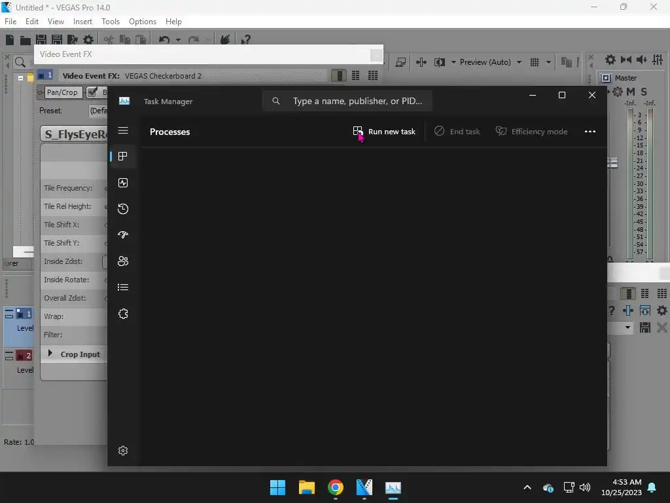Screen dimensions: 670x503
Task: Click Efficiency mode button
Action: (x=531, y=132)
